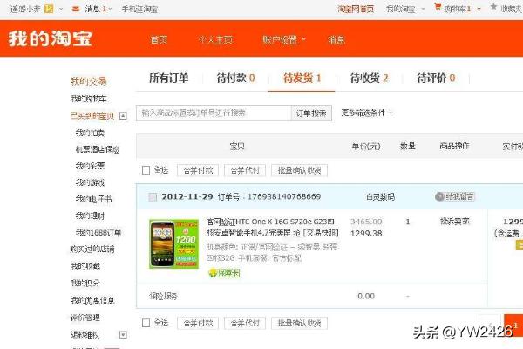Click the shopping cart icon

[438, 7]
